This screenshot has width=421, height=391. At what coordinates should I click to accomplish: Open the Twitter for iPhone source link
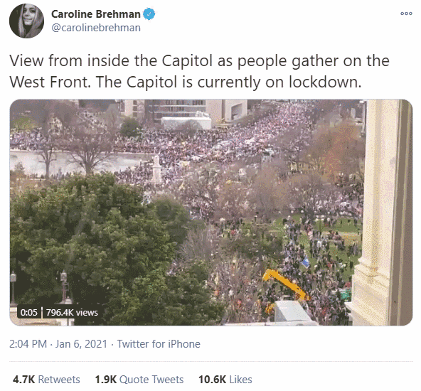click(x=159, y=344)
